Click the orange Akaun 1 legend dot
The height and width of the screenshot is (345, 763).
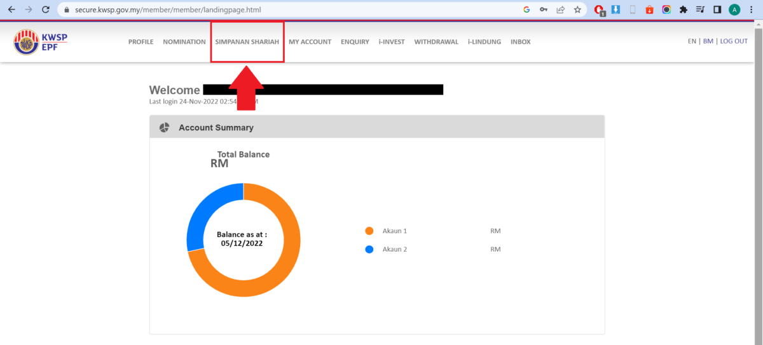(x=369, y=231)
